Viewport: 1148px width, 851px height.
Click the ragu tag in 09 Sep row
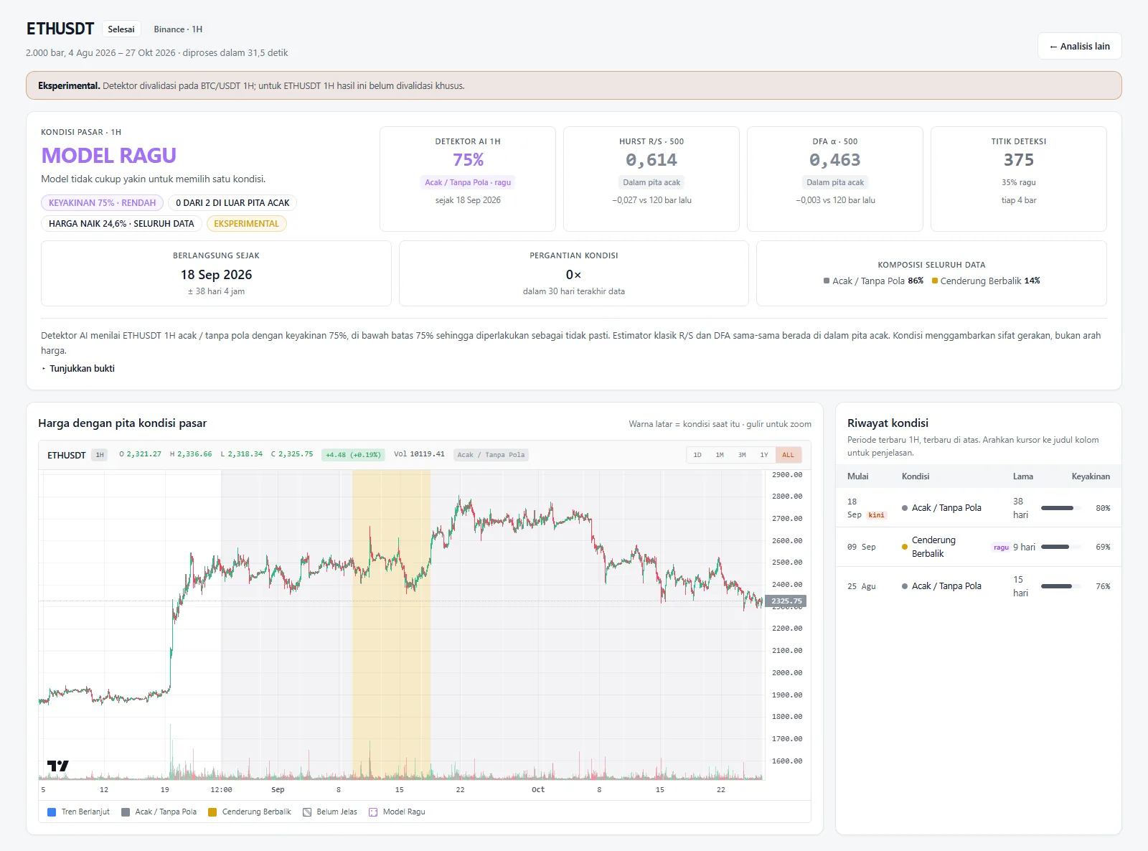click(x=1001, y=547)
